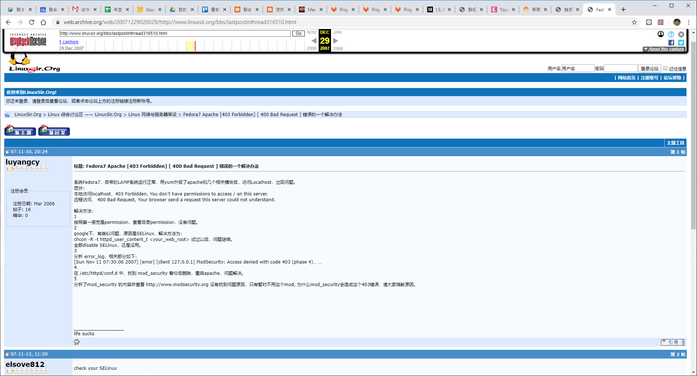Click the quote button on first post
Image resolution: width=697 pixels, height=376 pixels.
click(x=673, y=342)
